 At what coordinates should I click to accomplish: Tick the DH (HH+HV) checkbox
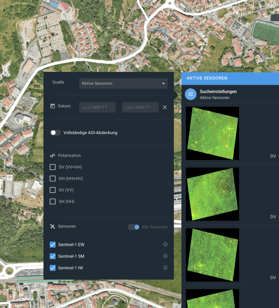click(x=53, y=179)
